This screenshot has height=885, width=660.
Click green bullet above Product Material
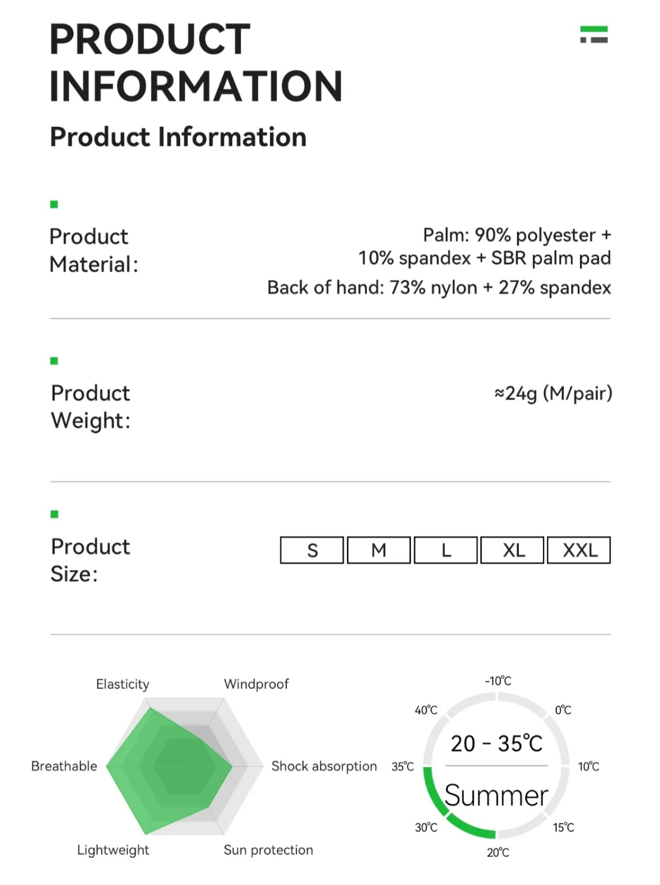(54, 204)
